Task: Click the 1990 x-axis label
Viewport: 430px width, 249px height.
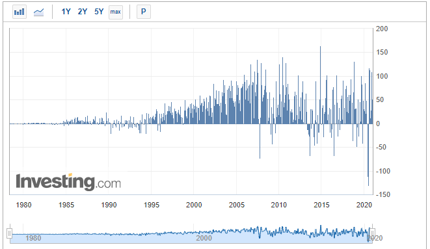Action: pyautogui.click(x=109, y=205)
